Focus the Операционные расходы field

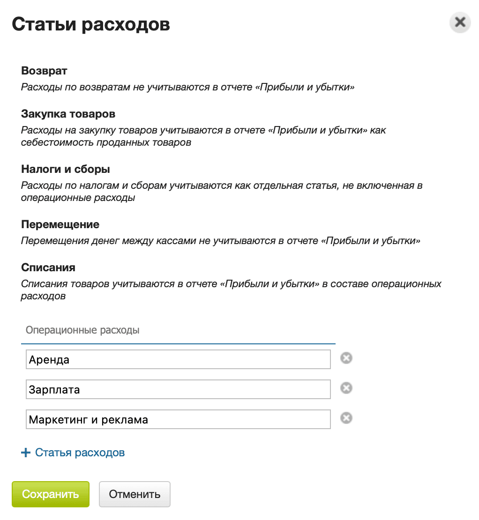[x=178, y=330]
